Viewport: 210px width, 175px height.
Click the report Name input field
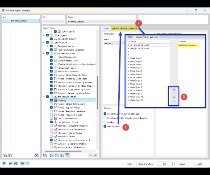coord(101,22)
